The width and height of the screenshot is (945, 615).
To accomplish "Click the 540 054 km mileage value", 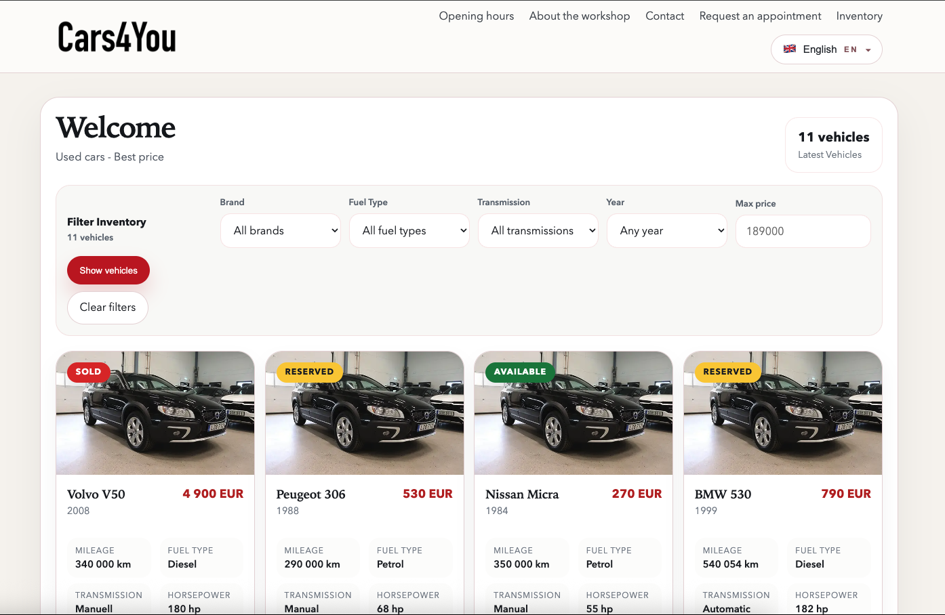I will click(731, 564).
